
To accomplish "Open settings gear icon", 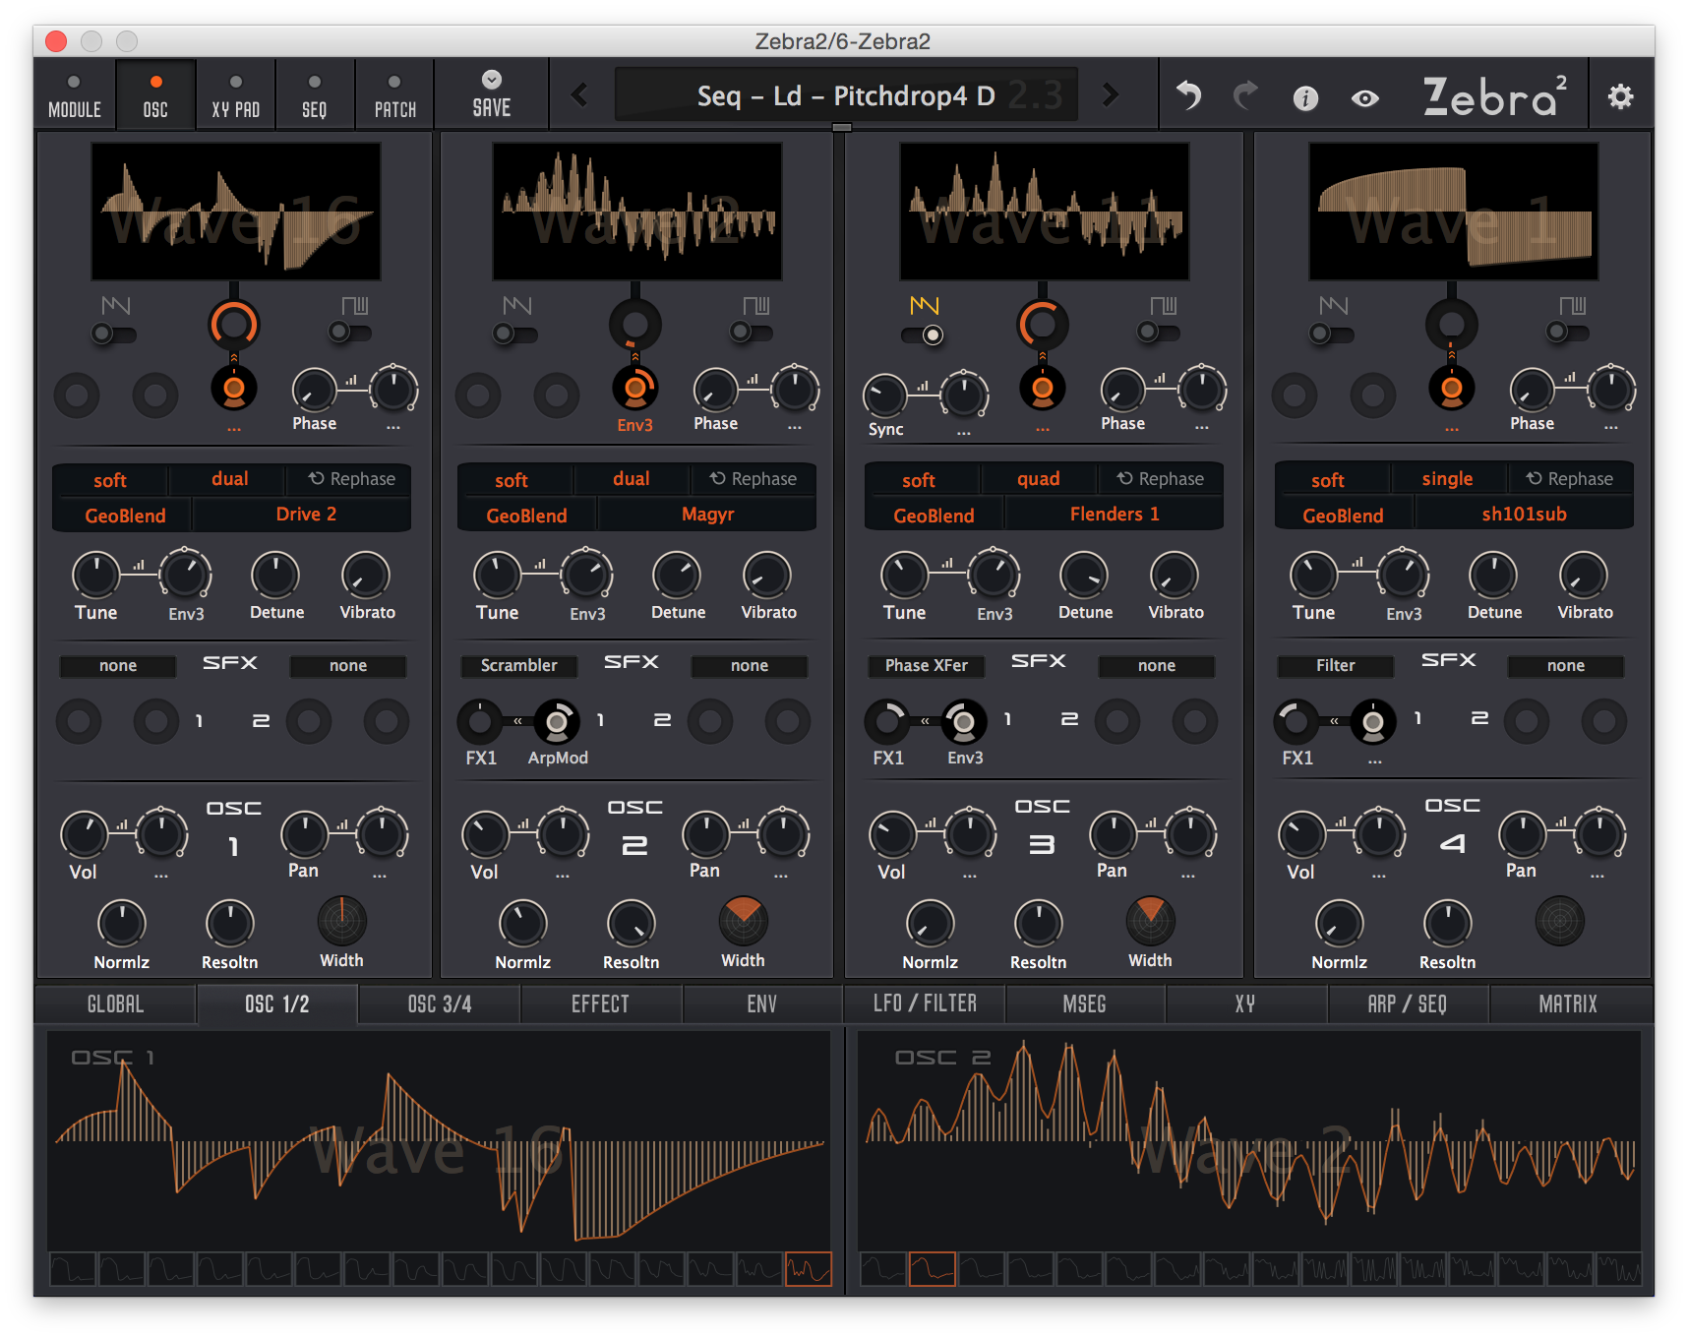I will [x=1620, y=96].
